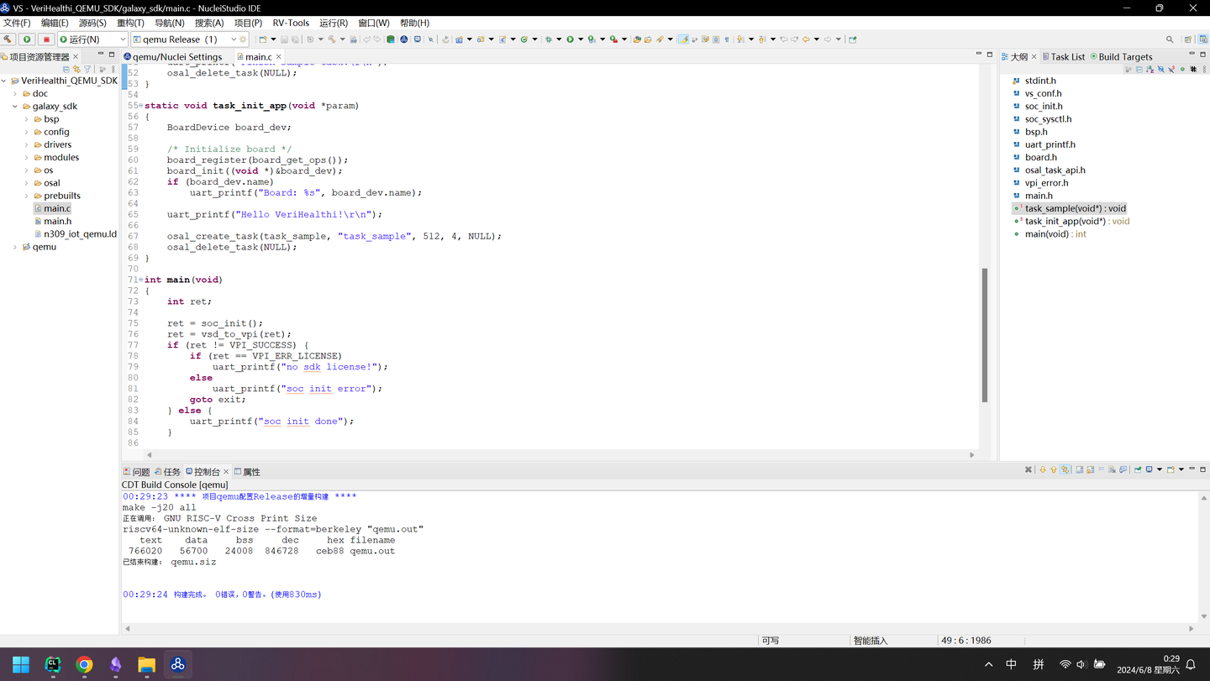The image size is (1210, 681).
Task: Expand the qemu project node
Action: tap(15, 247)
